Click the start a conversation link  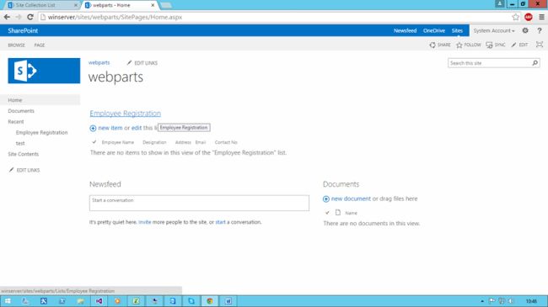click(220, 222)
